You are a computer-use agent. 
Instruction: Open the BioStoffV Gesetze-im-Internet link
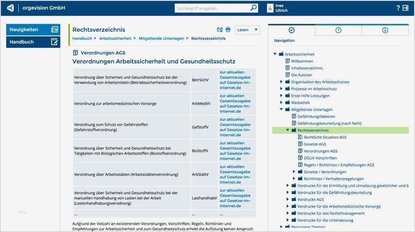coord(235,151)
